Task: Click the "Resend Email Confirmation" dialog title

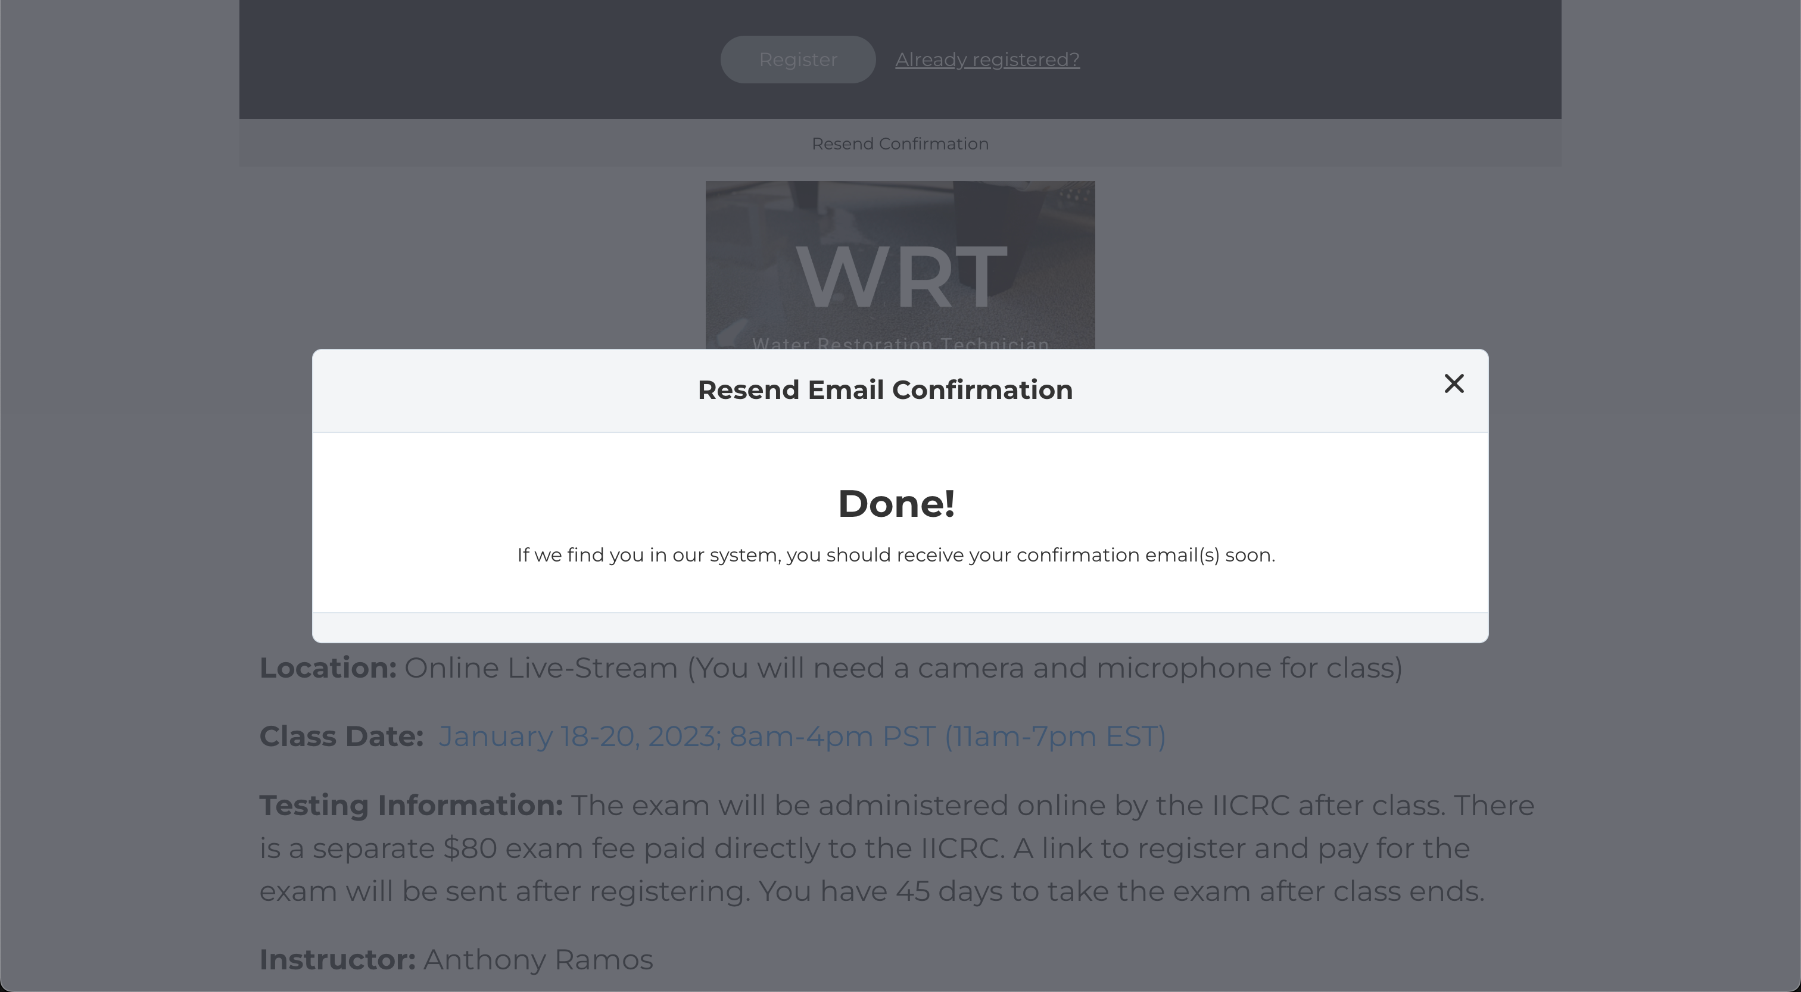Action: point(884,390)
